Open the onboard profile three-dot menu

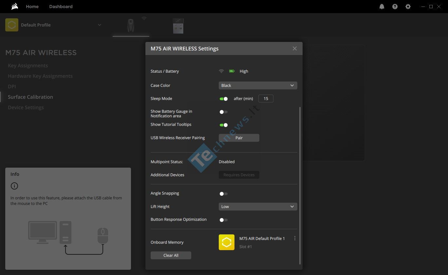click(x=295, y=238)
